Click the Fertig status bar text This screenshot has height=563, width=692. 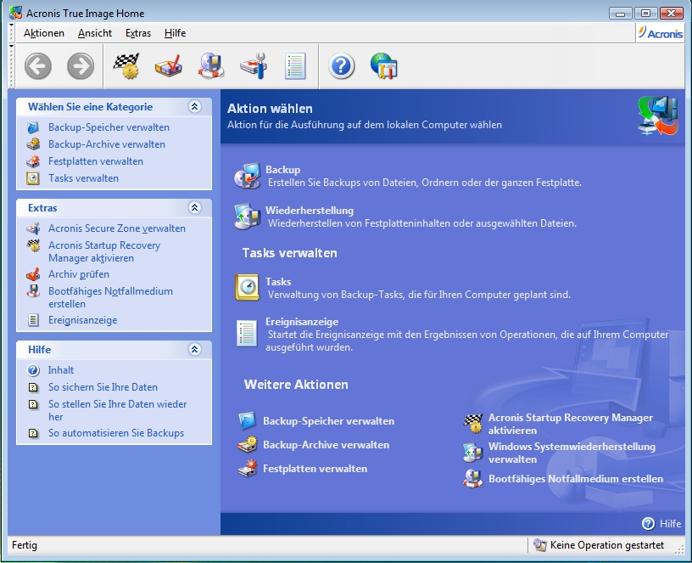click(x=25, y=545)
